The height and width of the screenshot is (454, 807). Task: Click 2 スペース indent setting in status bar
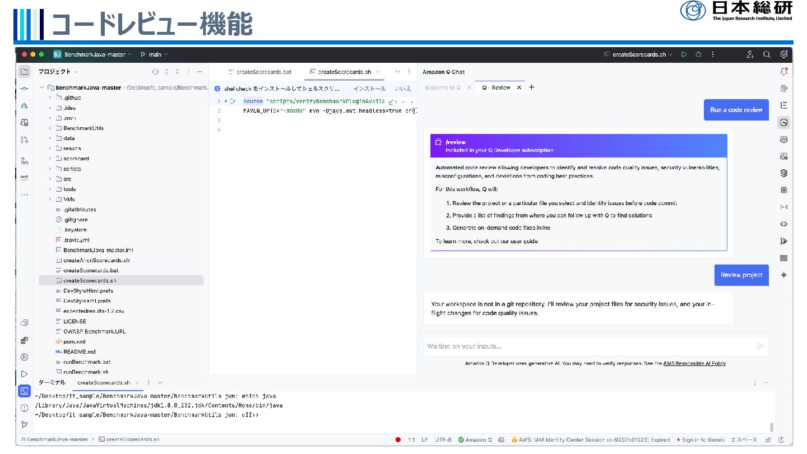[x=744, y=440]
